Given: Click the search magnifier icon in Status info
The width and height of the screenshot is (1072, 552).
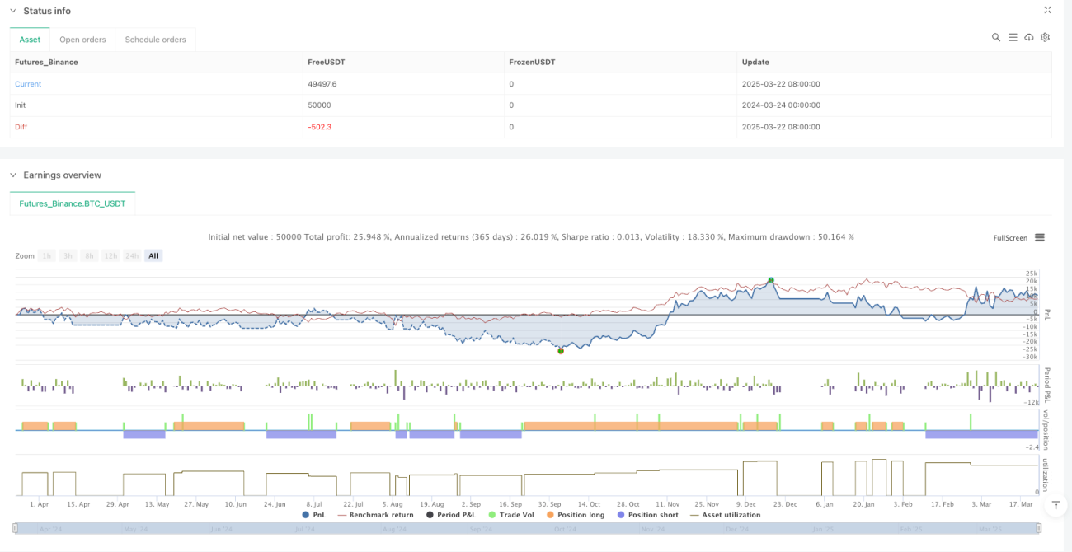Looking at the screenshot, I should pyautogui.click(x=996, y=37).
